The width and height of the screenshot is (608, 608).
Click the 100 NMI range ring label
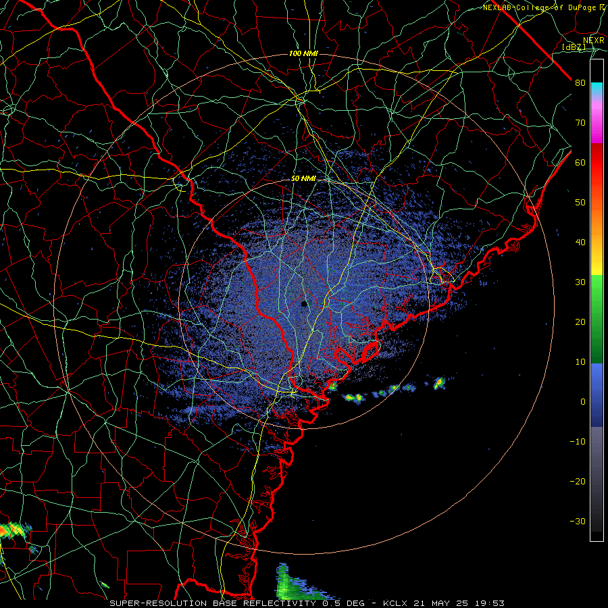click(x=303, y=53)
